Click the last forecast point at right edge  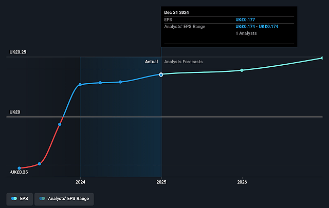coord(322,58)
